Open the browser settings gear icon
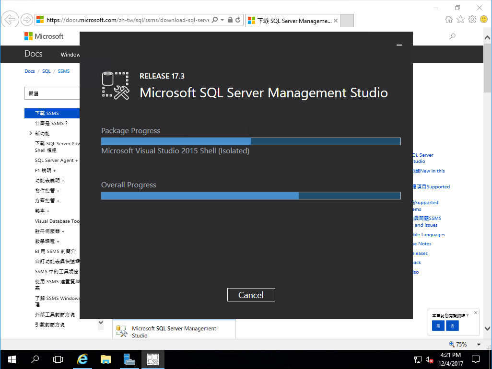 (x=473, y=19)
